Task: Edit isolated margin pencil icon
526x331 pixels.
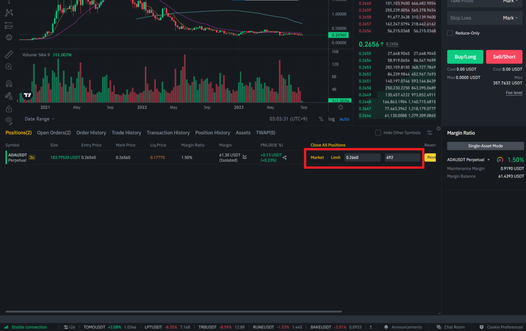Action: 245,157
